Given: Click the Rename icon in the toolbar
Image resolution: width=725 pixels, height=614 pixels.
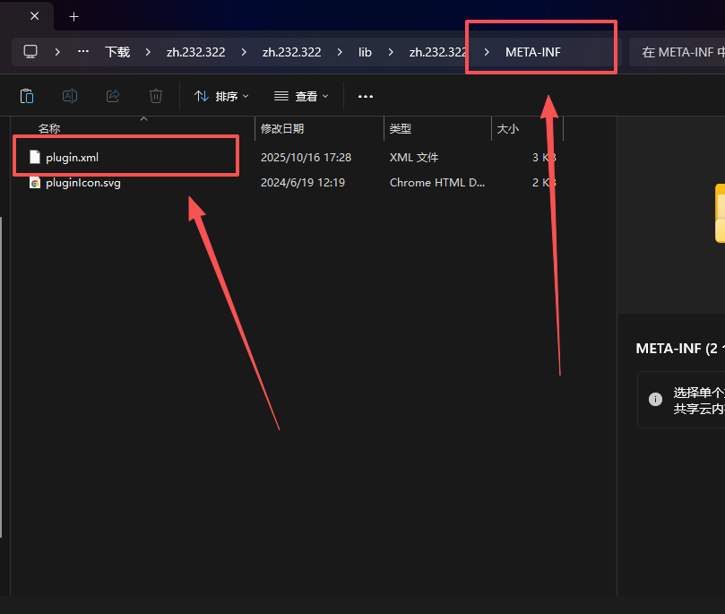Looking at the screenshot, I should point(70,96).
